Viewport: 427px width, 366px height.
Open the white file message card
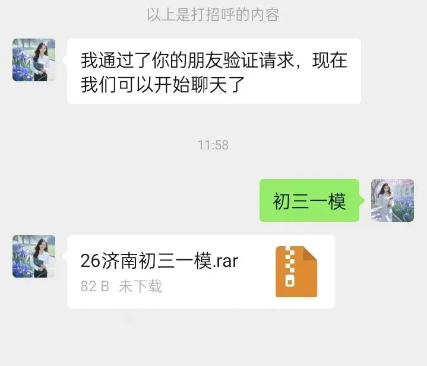tap(201, 272)
